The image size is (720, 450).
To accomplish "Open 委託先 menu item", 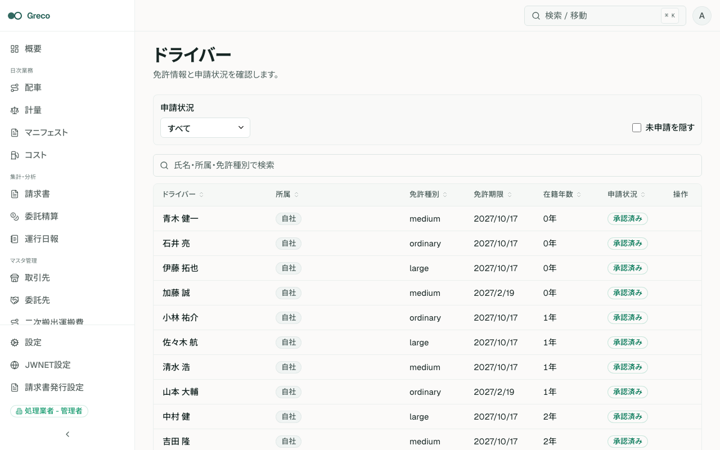I will pyautogui.click(x=67, y=300).
